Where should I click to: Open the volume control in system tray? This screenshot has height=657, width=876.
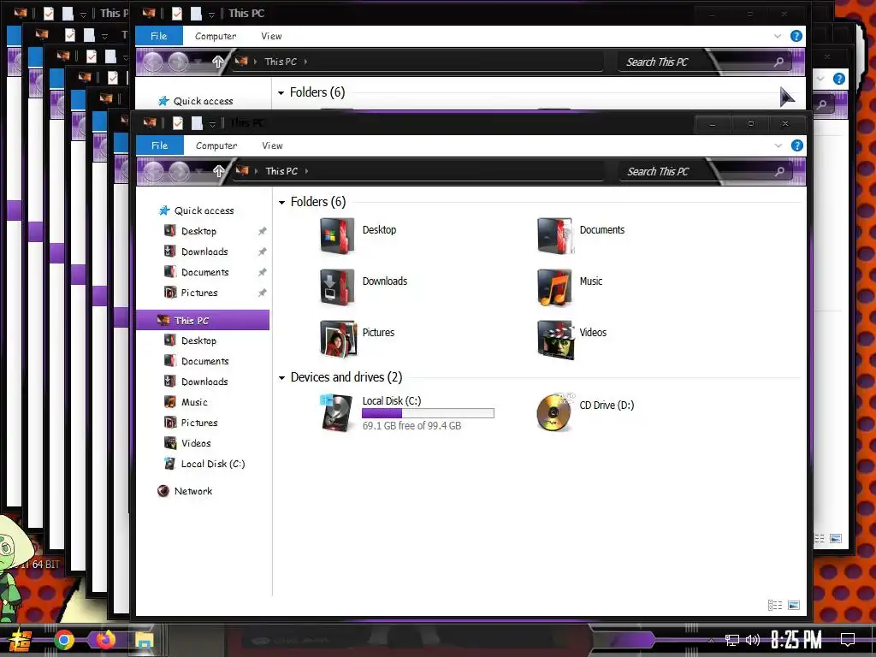tap(753, 640)
